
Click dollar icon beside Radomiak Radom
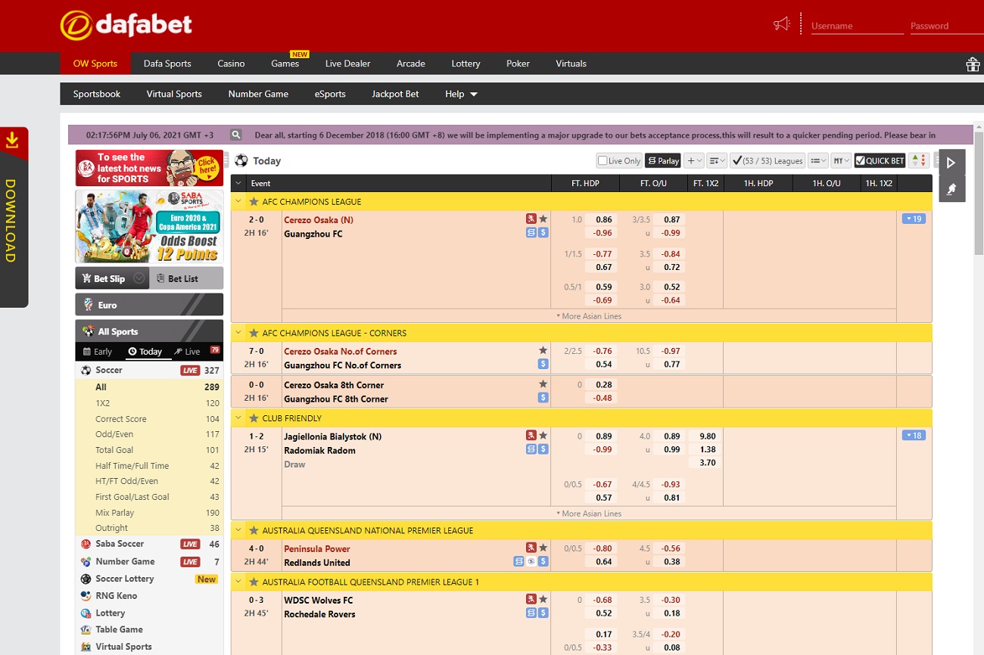point(543,449)
